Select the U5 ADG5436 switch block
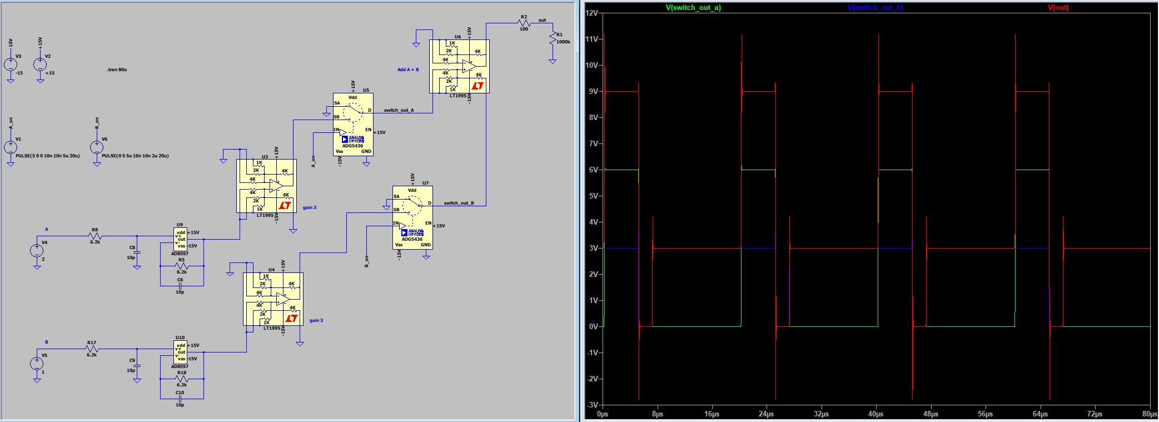The image size is (1159, 422). (353, 124)
